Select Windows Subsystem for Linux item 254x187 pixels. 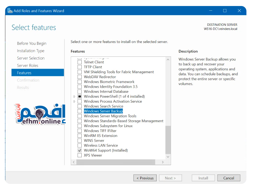(x=108, y=126)
